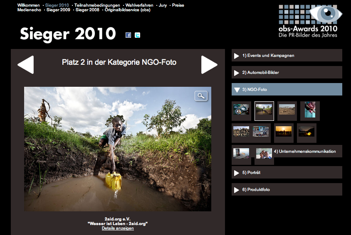Open the Preise page
This screenshot has width=351, height=235.
[x=178, y=5]
